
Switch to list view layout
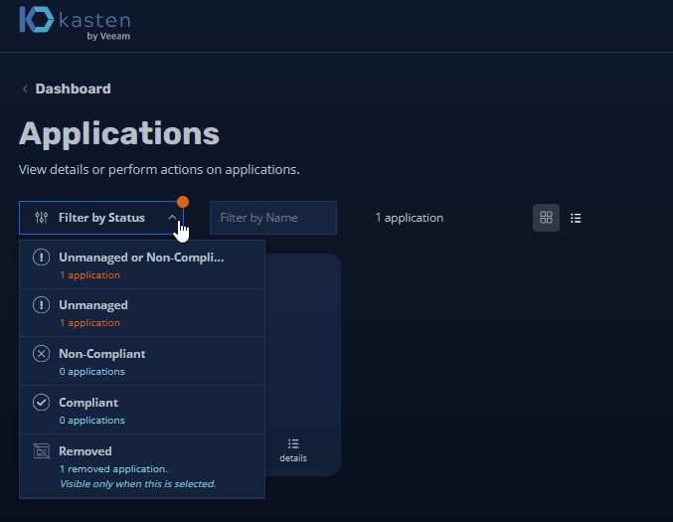point(576,218)
